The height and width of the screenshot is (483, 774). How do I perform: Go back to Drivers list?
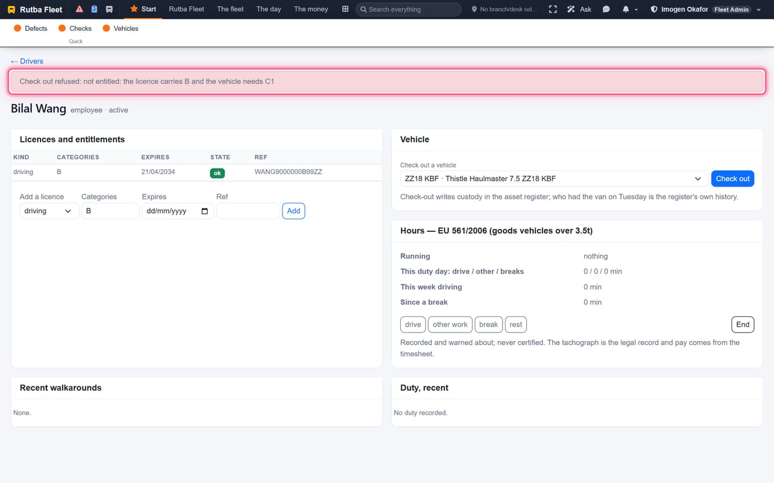point(27,61)
